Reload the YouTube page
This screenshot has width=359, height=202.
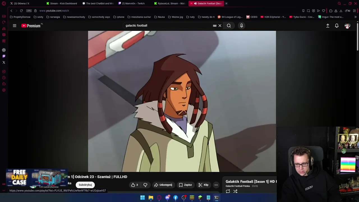[x=21, y=11]
